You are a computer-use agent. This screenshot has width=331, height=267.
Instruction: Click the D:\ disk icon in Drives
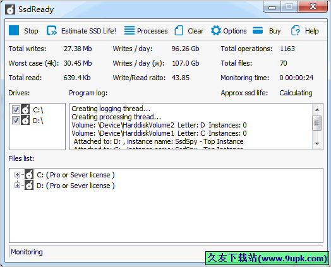(x=25, y=120)
